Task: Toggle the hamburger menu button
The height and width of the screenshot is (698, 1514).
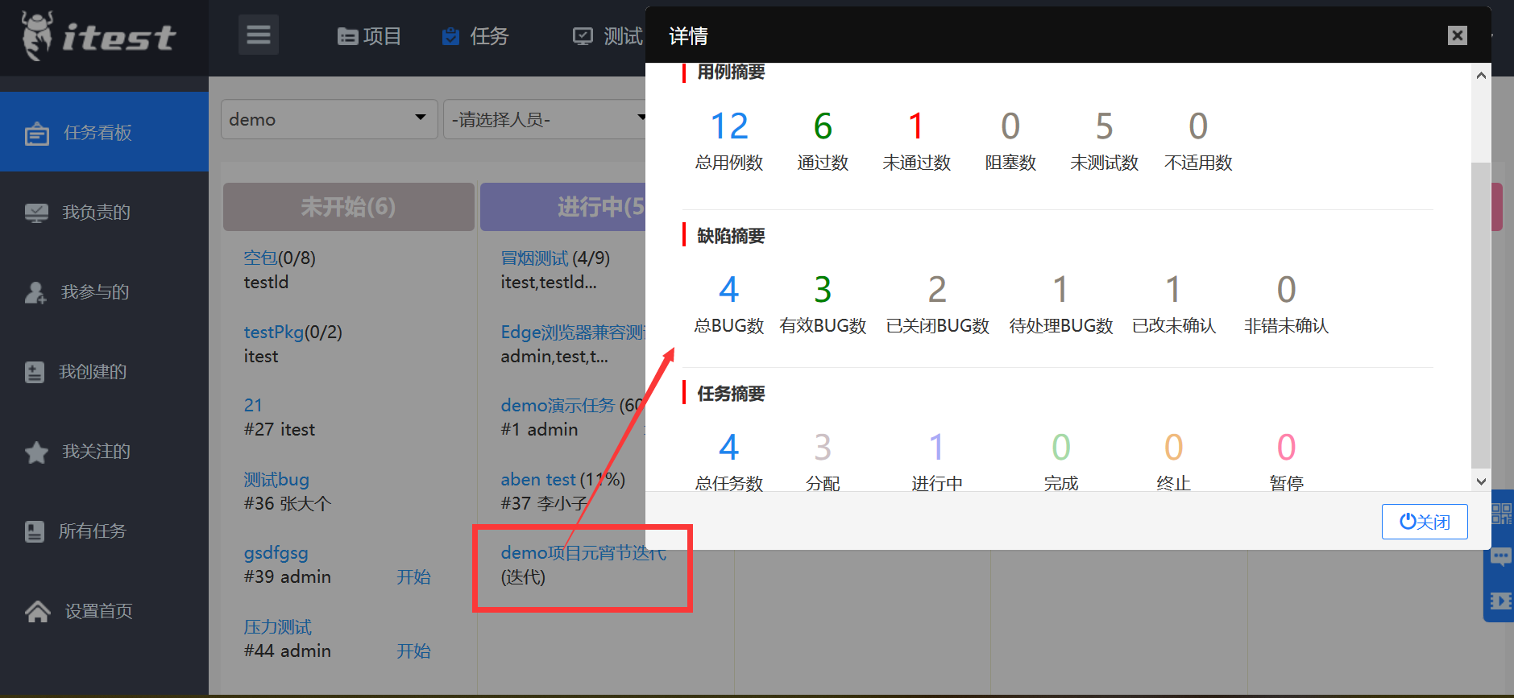Action: pos(259,35)
